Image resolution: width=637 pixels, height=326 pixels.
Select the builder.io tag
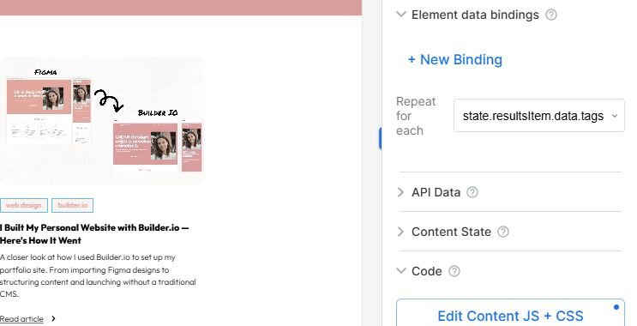tap(72, 205)
